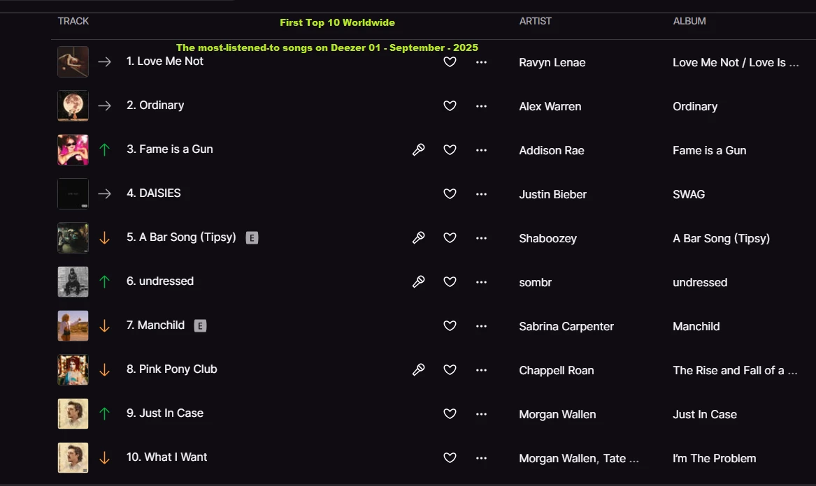This screenshot has width=816, height=486.
Task: View lyrics microphone icon for undressed
Action: click(418, 281)
